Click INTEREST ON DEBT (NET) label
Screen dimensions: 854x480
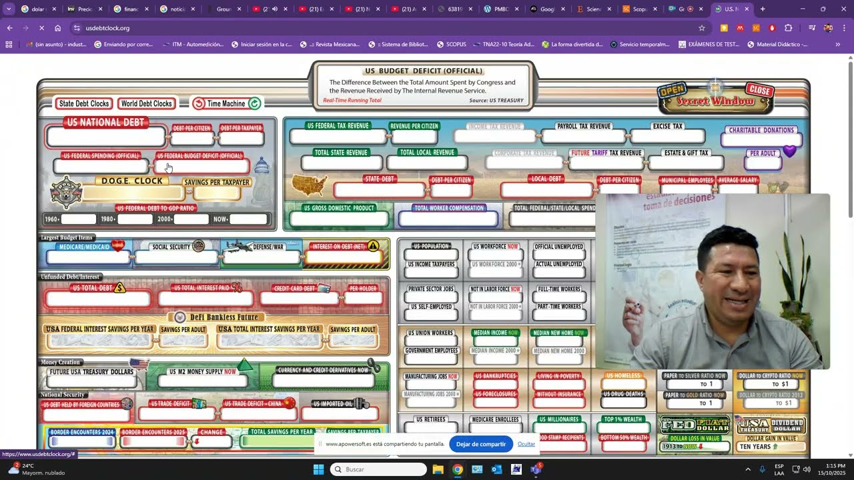[339, 247]
